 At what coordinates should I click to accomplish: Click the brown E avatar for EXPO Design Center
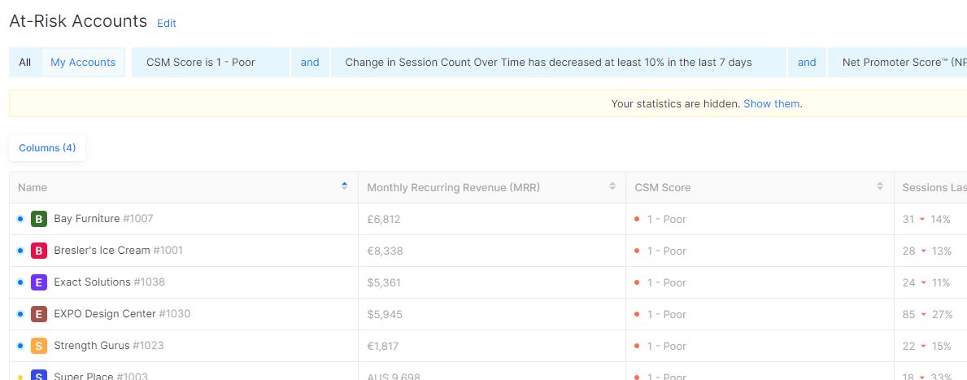pyautogui.click(x=39, y=314)
